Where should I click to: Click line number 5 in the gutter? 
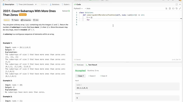coord(77,22)
